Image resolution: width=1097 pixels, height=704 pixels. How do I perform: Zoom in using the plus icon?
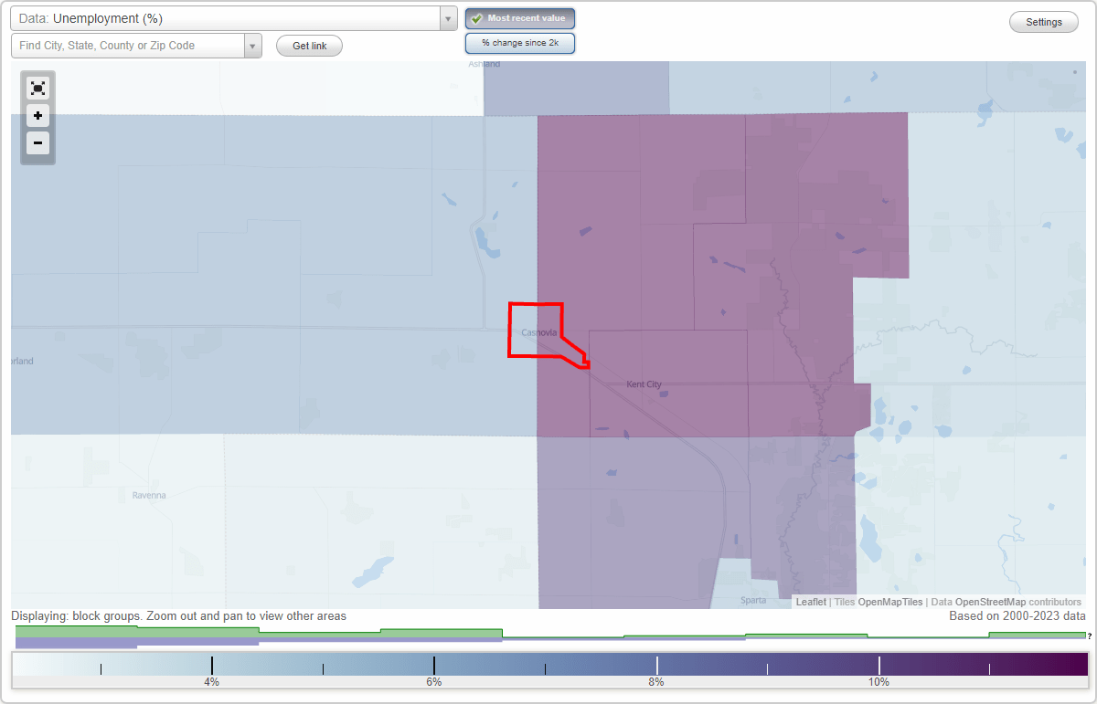pyautogui.click(x=37, y=115)
